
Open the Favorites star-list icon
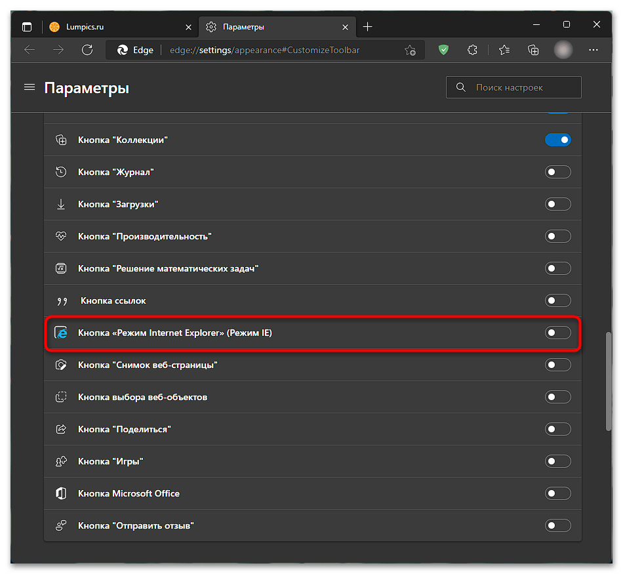(x=504, y=50)
